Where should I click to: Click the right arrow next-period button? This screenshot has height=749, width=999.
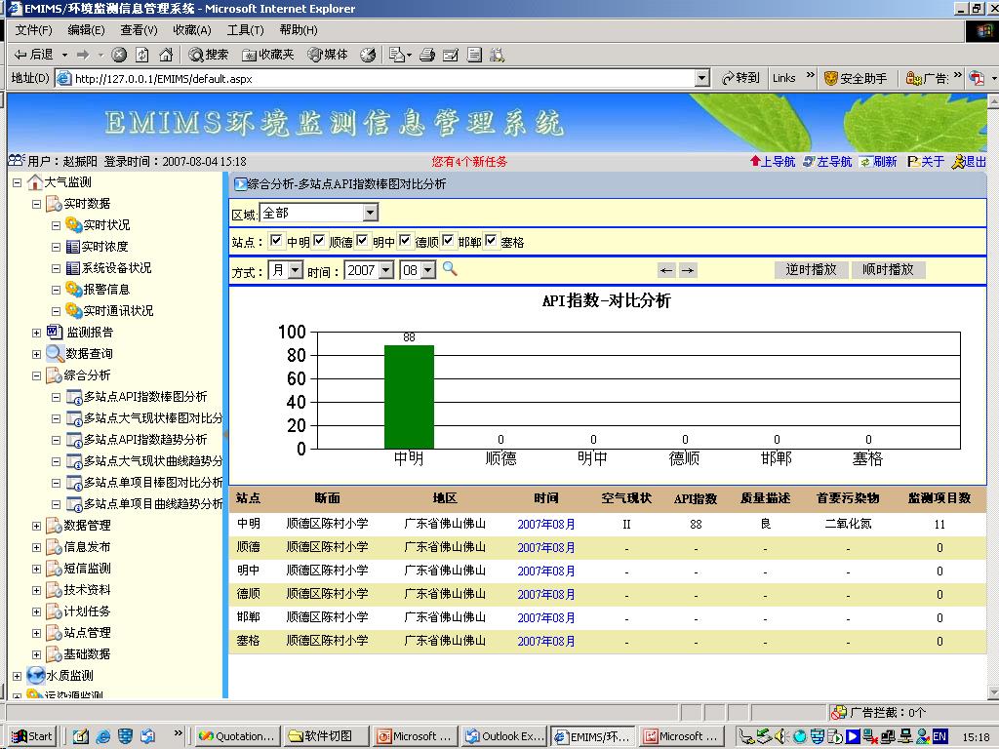point(688,270)
